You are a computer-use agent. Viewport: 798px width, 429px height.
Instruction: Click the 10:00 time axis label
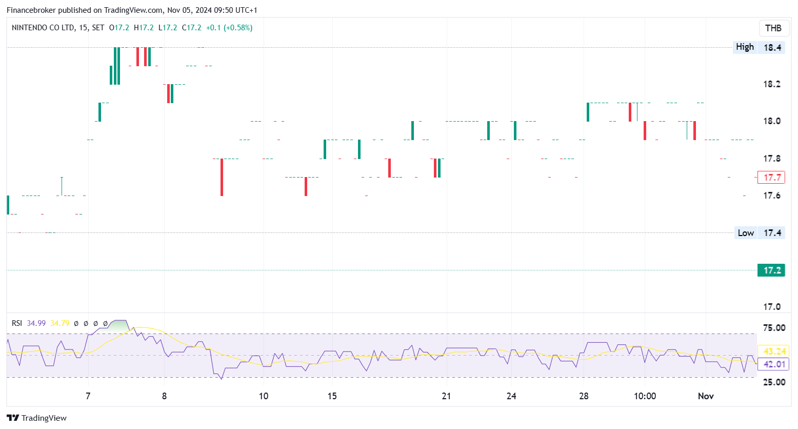[x=645, y=396]
